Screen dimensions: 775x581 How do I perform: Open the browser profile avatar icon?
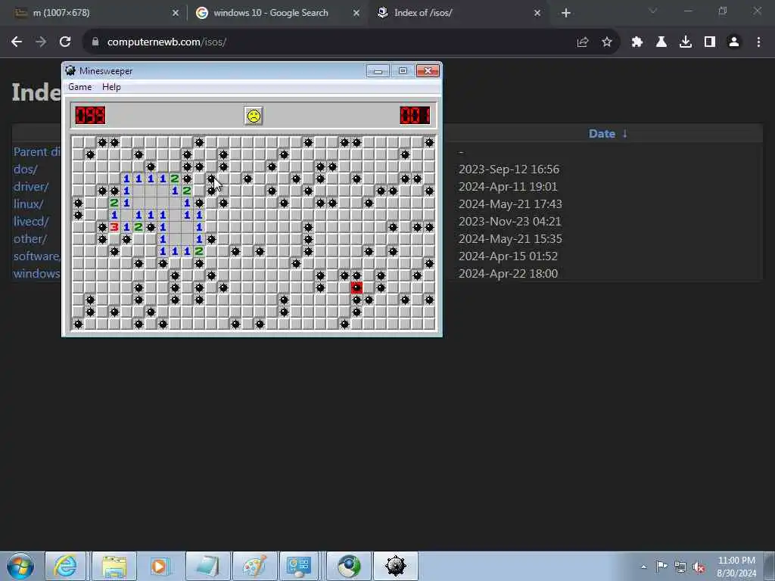[x=734, y=42]
